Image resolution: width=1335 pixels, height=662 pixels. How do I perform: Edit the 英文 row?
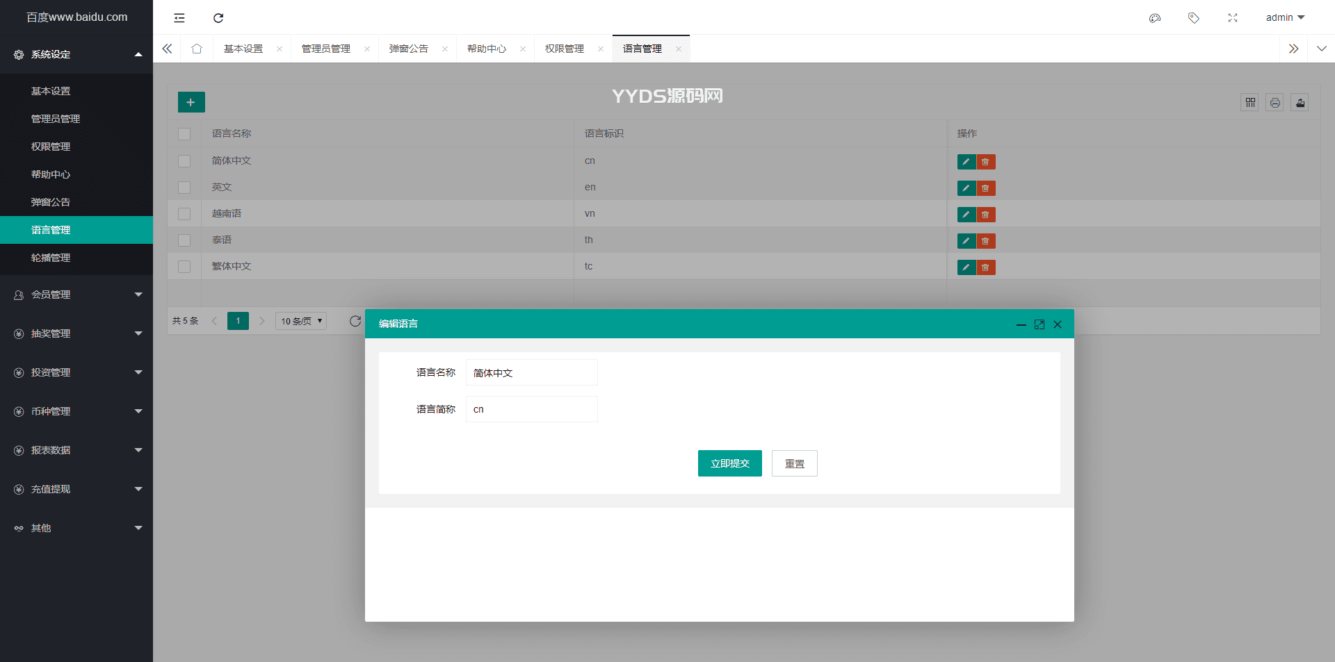966,188
